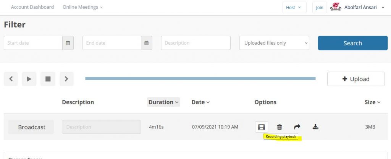Expand the Uploaded files only dropdown

click(274, 43)
